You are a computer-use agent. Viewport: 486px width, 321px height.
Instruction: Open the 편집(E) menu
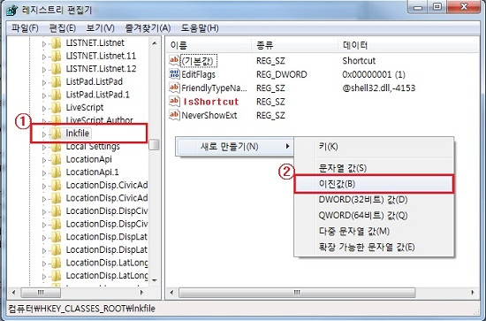click(63, 28)
